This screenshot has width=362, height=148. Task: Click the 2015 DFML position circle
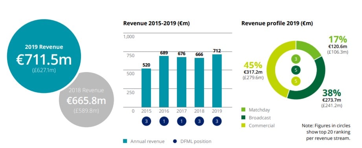(146, 121)
